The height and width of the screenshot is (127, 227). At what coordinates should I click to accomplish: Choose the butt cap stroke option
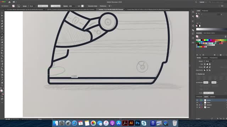pyautogui.click(x=205, y=64)
